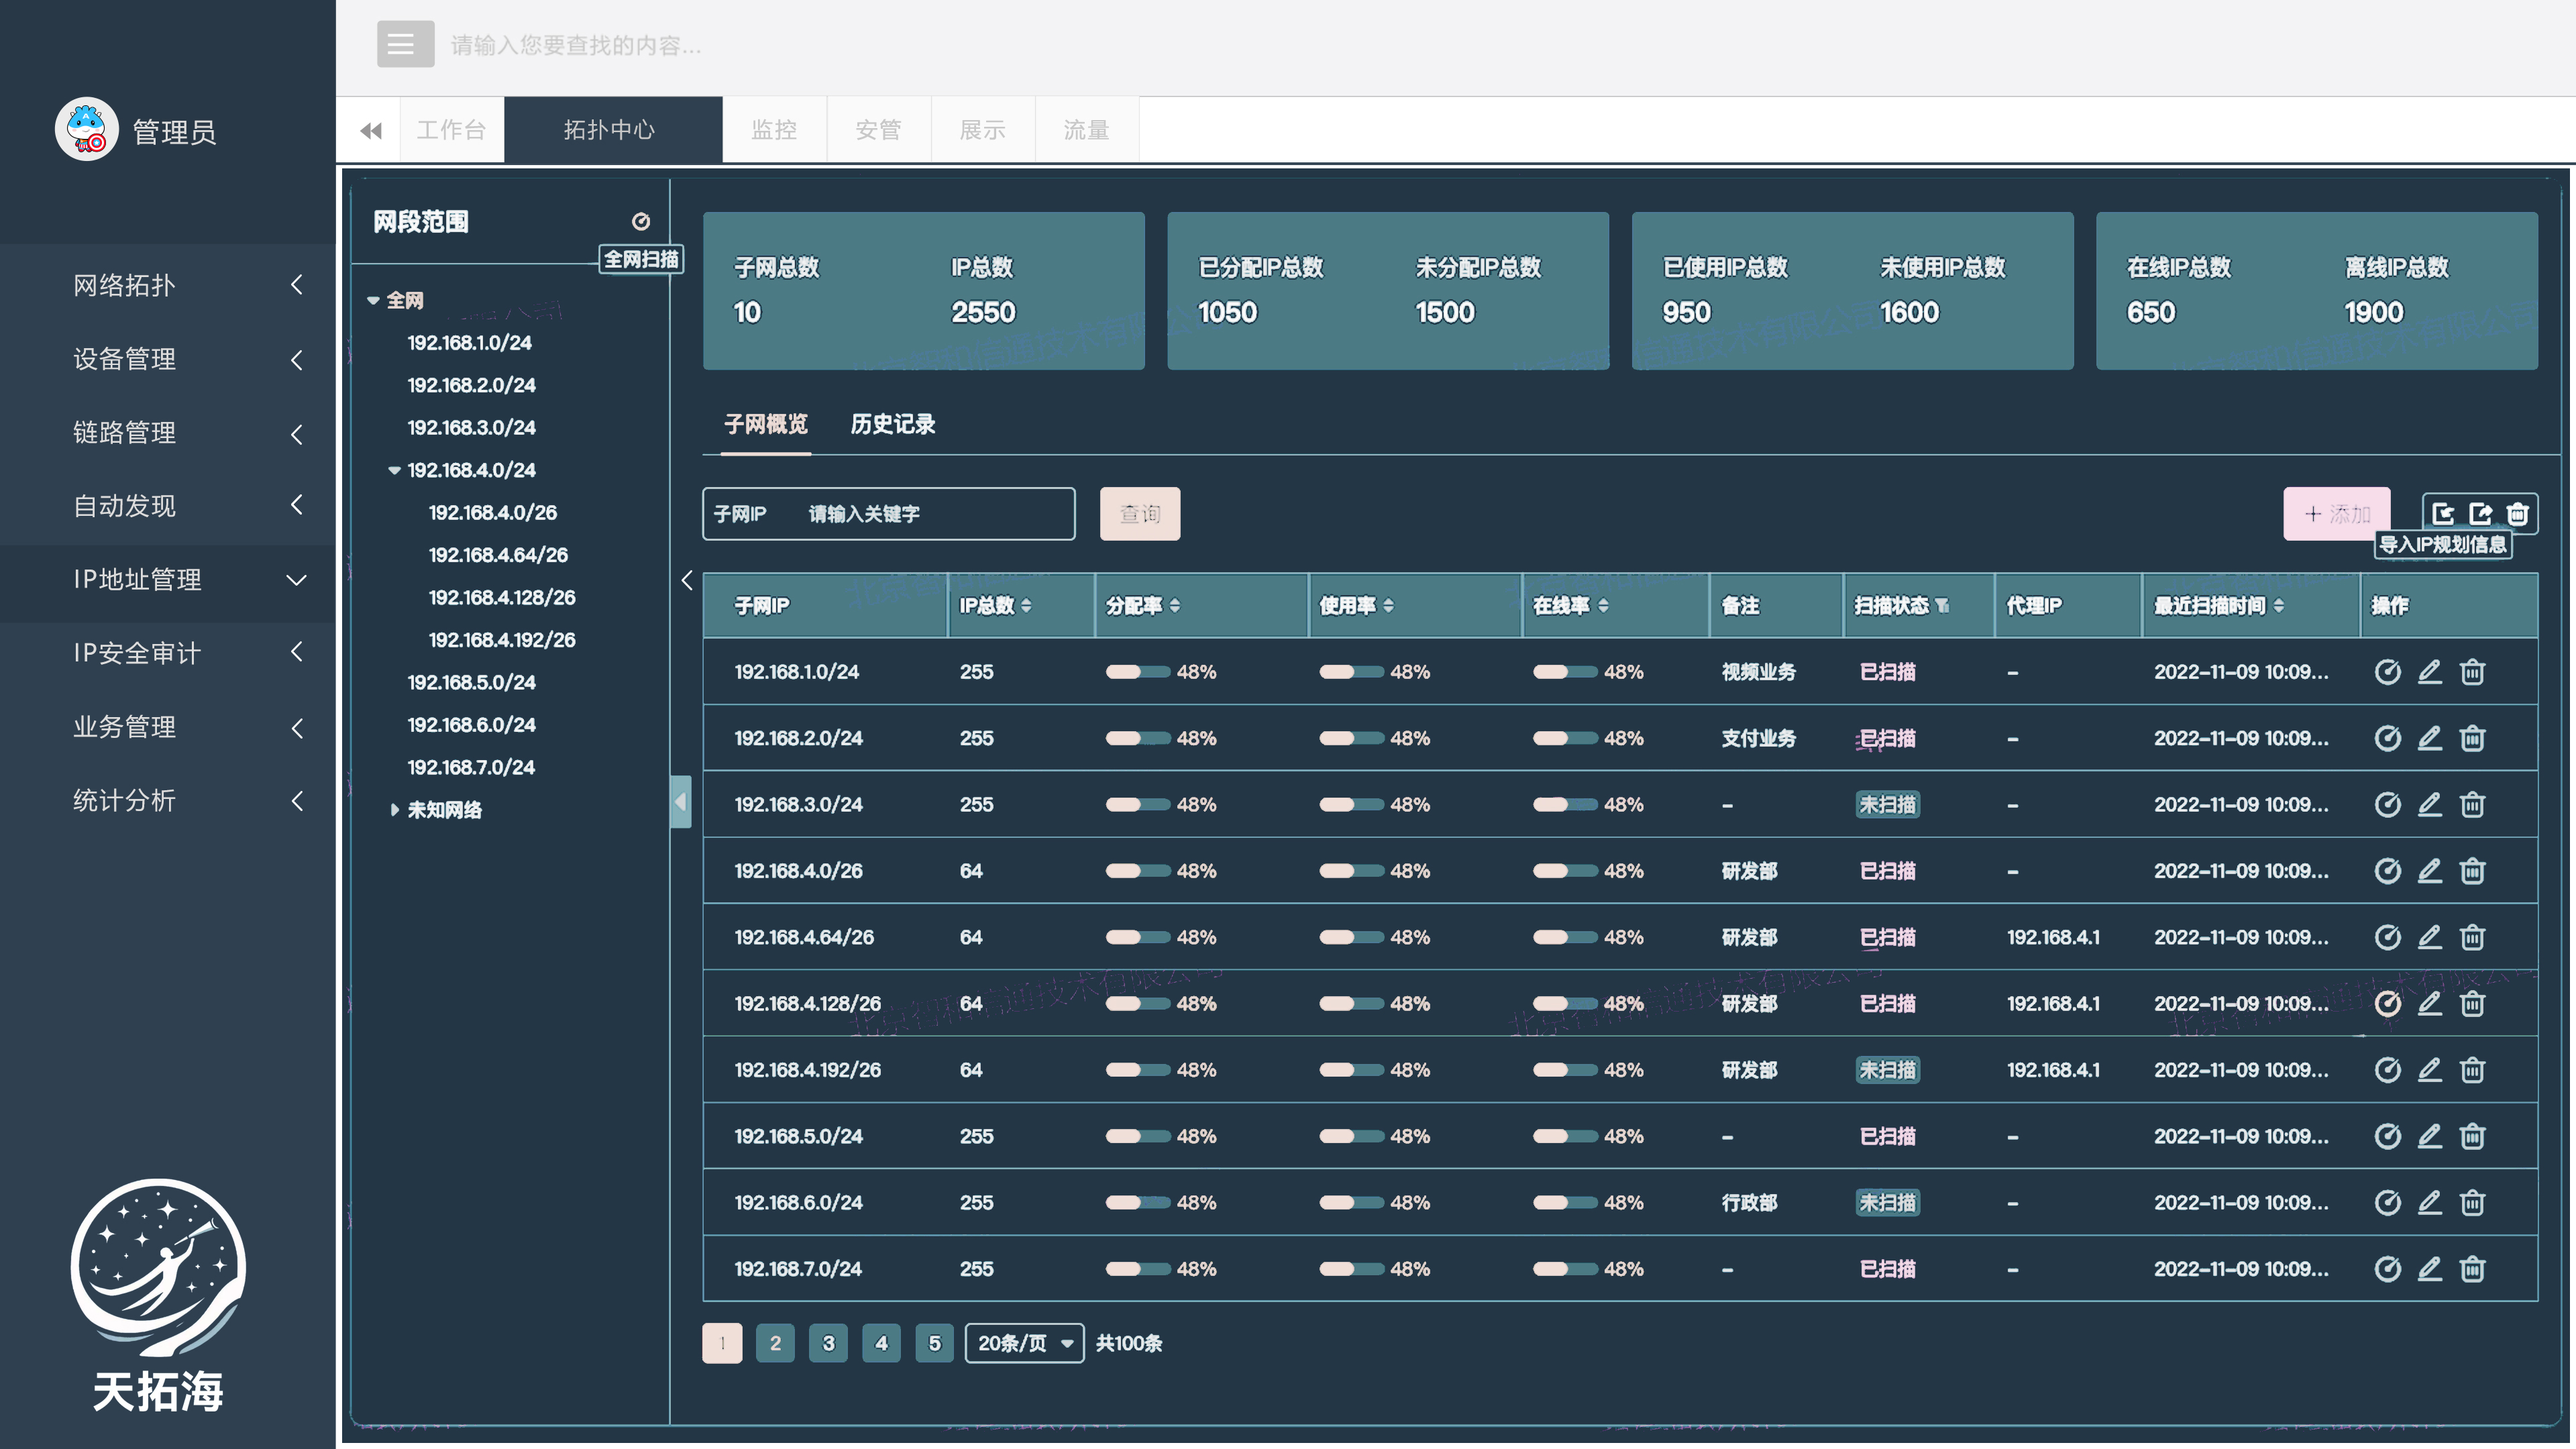Viewport: 2576px width, 1449px height.
Task: Click the 查询 button
Action: pyautogui.click(x=1139, y=514)
